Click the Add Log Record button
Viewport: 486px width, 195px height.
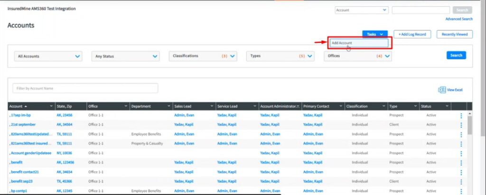click(412, 34)
